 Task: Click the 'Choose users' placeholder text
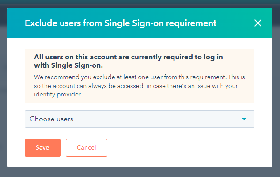coord(51,119)
